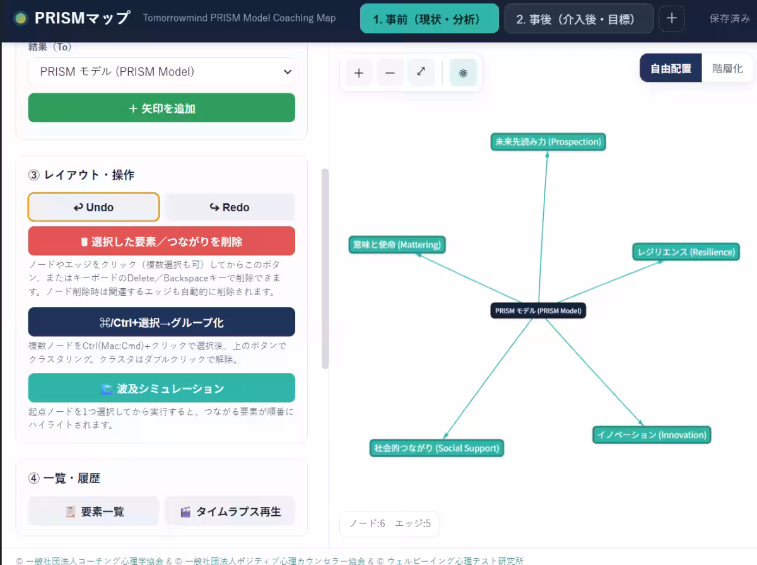Image resolution: width=757 pixels, height=565 pixels.
Task: Click the zoom out minus icon
Action: click(x=390, y=73)
